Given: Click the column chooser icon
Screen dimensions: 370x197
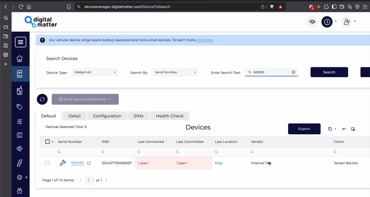Looking at the screenshot, I should (x=353, y=129).
